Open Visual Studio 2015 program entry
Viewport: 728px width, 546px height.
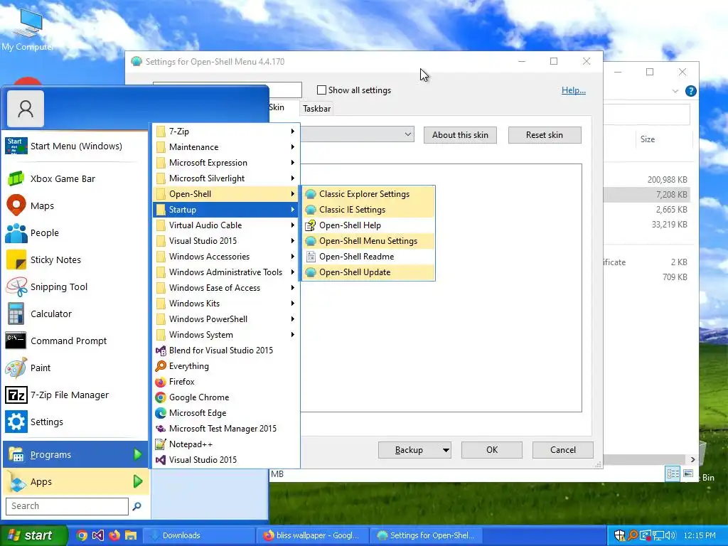point(226,460)
